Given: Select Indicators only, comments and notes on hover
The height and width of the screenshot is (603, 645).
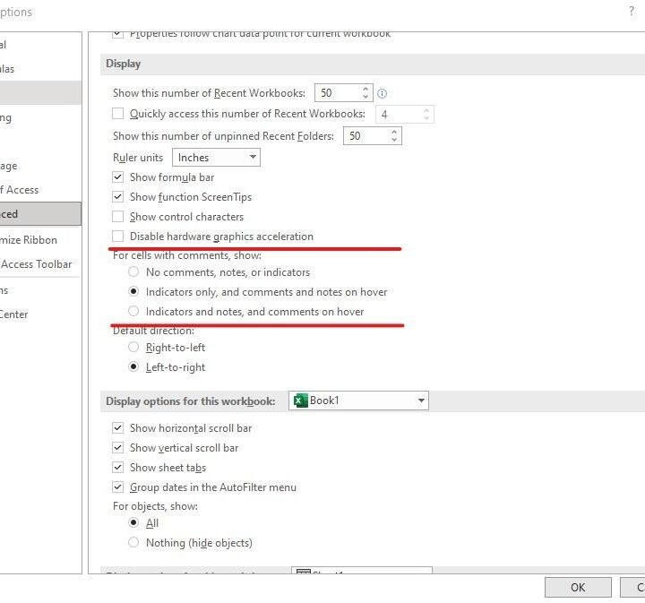Looking at the screenshot, I should pyautogui.click(x=133, y=291).
